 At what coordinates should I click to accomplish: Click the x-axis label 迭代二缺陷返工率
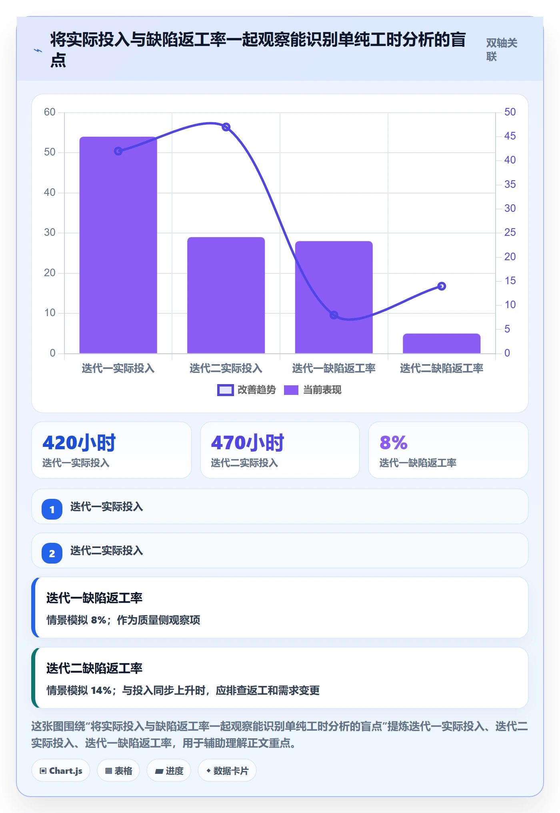pos(442,368)
